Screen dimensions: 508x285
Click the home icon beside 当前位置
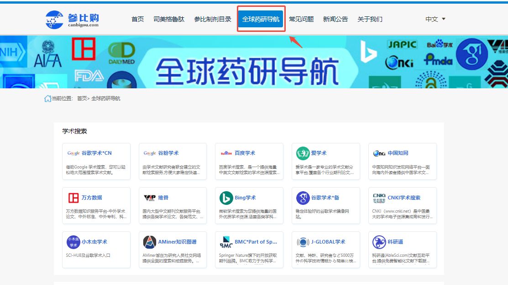click(x=47, y=98)
